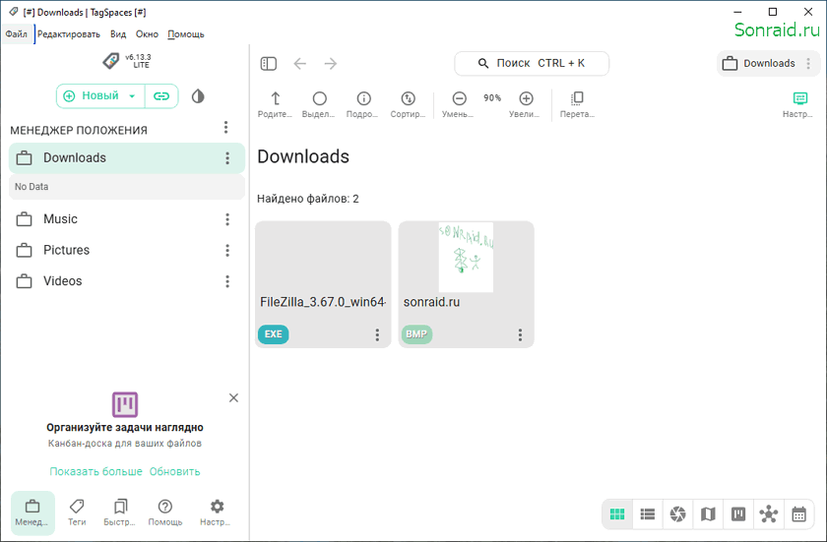Image resolution: width=827 pixels, height=542 pixels.
Task: Select the Pictures location
Action: pos(127,250)
